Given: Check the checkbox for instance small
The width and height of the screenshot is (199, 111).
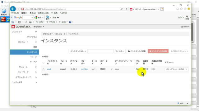Looking at the screenshot, I should tap(44, 69).
